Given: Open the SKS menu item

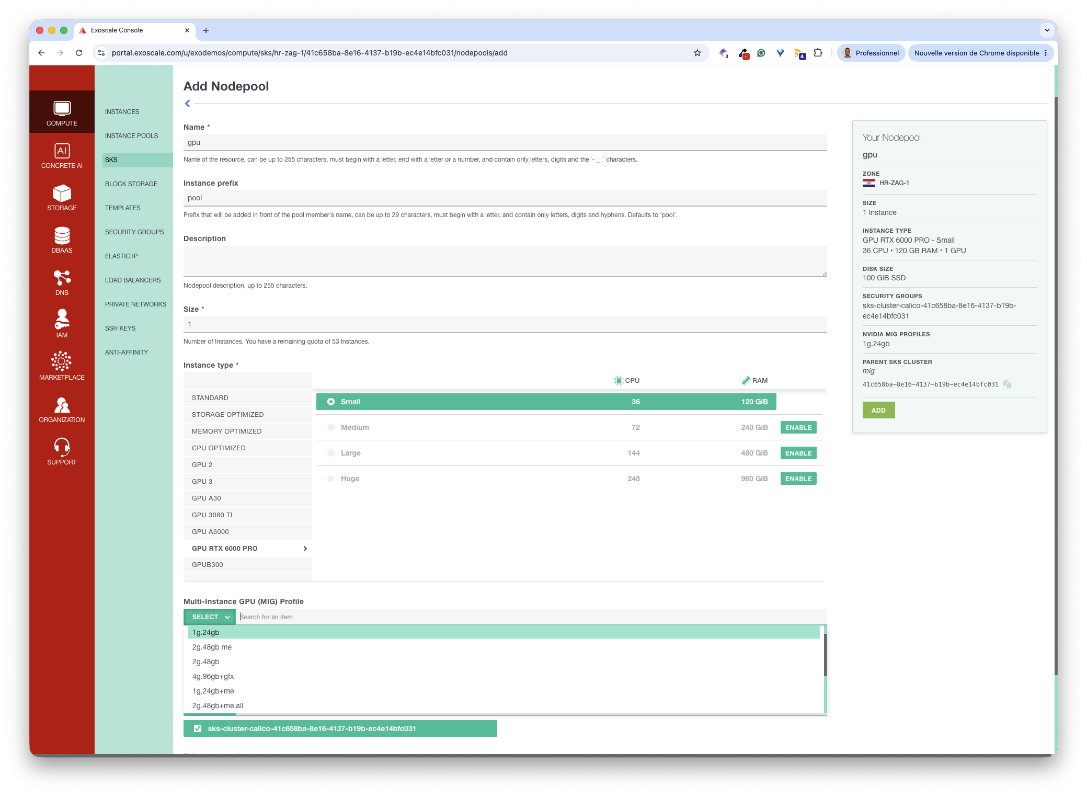Looking at the screenshot, I should pyautogui.click(x=138, y=160).
